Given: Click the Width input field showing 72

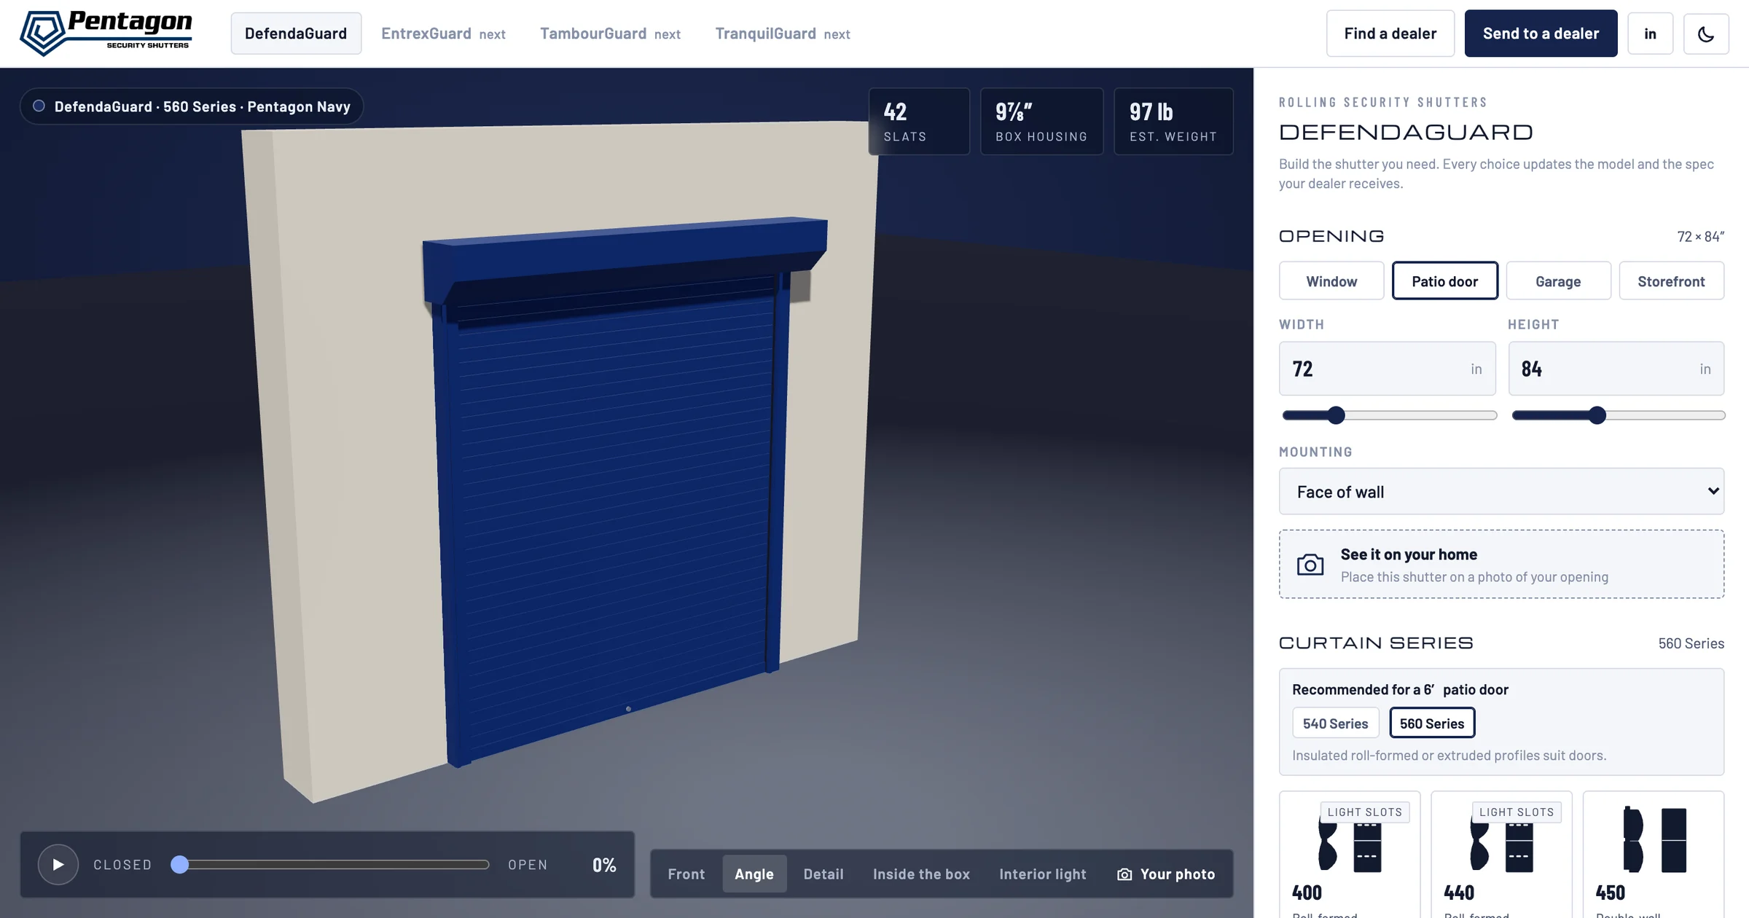Looking at the screenshot, I should pos(1387,369).
